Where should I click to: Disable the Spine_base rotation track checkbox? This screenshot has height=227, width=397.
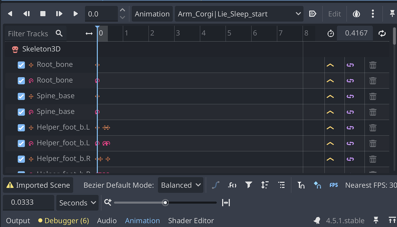pyautogui.click(x=21, y=112)
